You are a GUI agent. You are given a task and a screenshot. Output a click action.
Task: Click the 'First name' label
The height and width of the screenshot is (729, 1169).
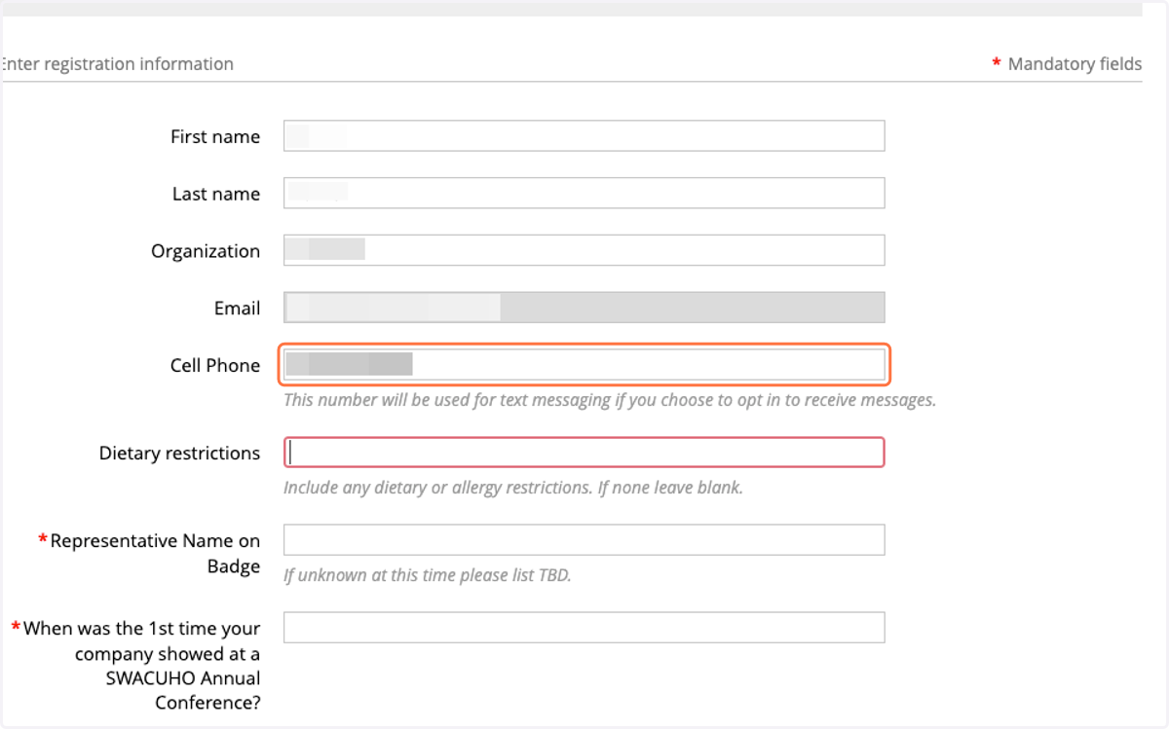[x=215, y=136]
